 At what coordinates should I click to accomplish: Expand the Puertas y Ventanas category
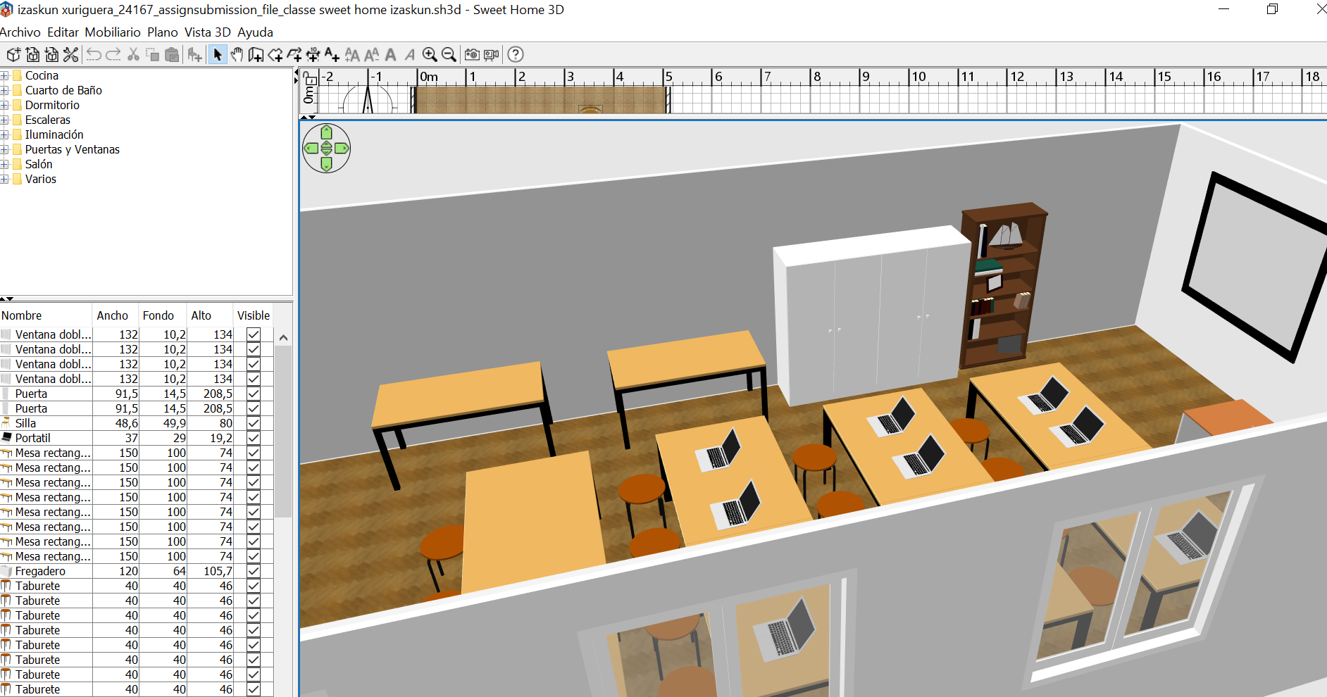tap(5, 150)
